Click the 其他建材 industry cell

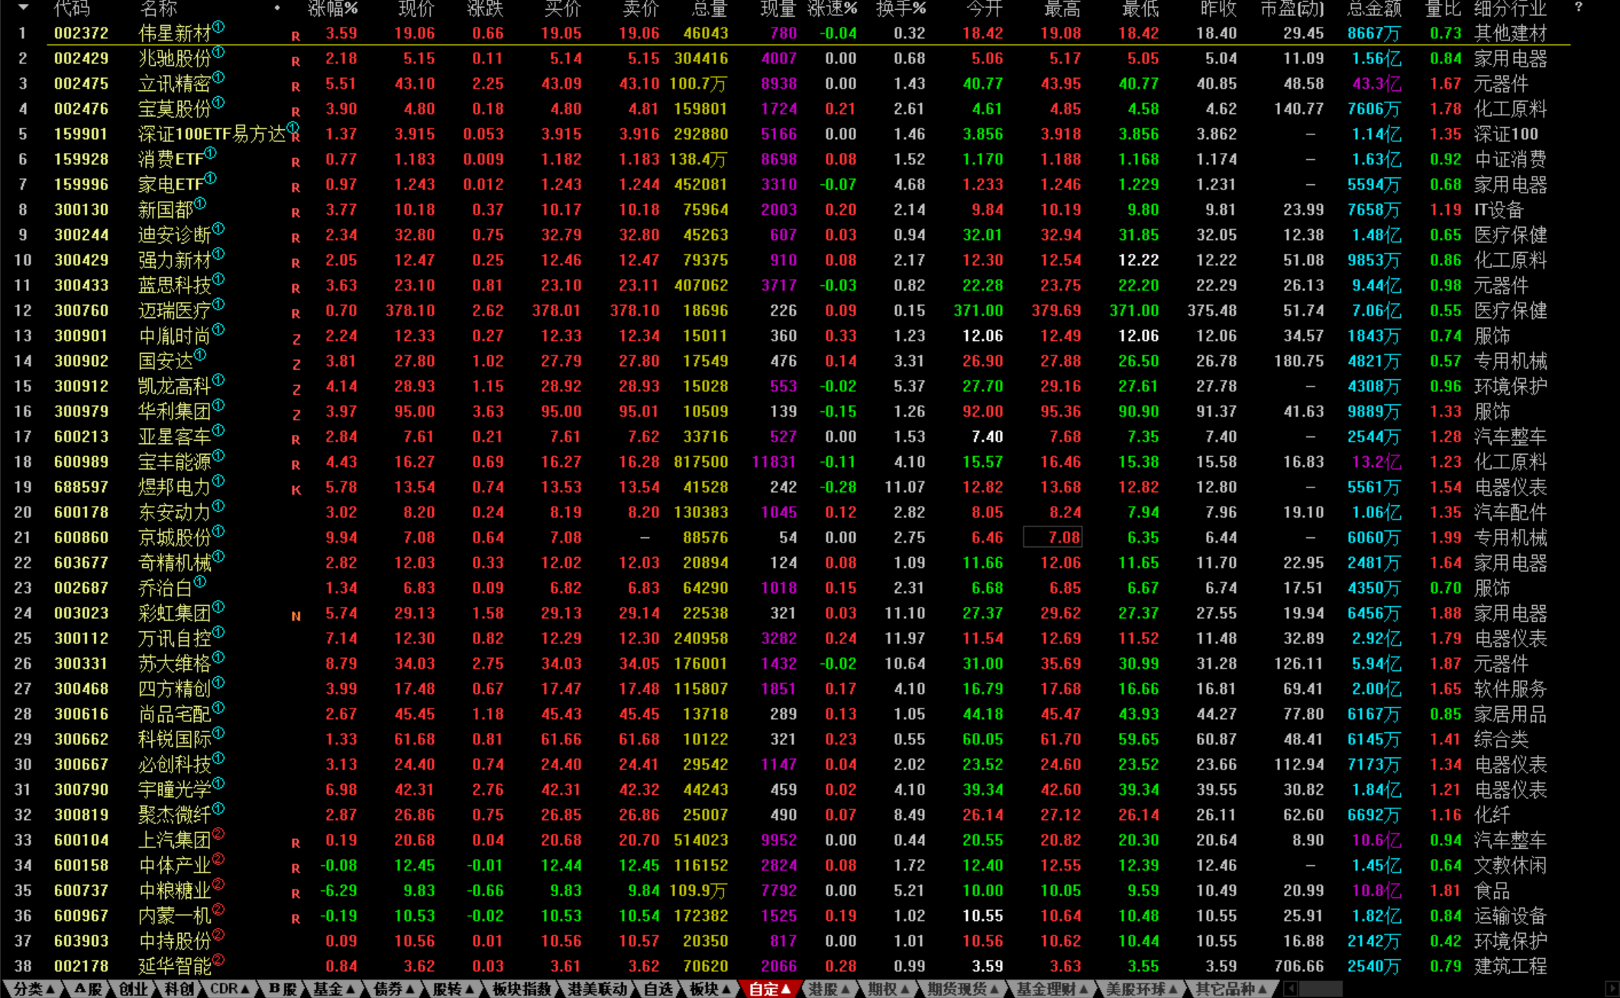tap(1510, 34)
